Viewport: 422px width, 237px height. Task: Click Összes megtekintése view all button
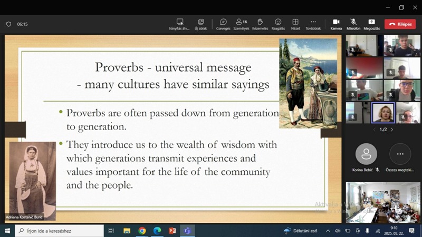click(x=400, y=154)
